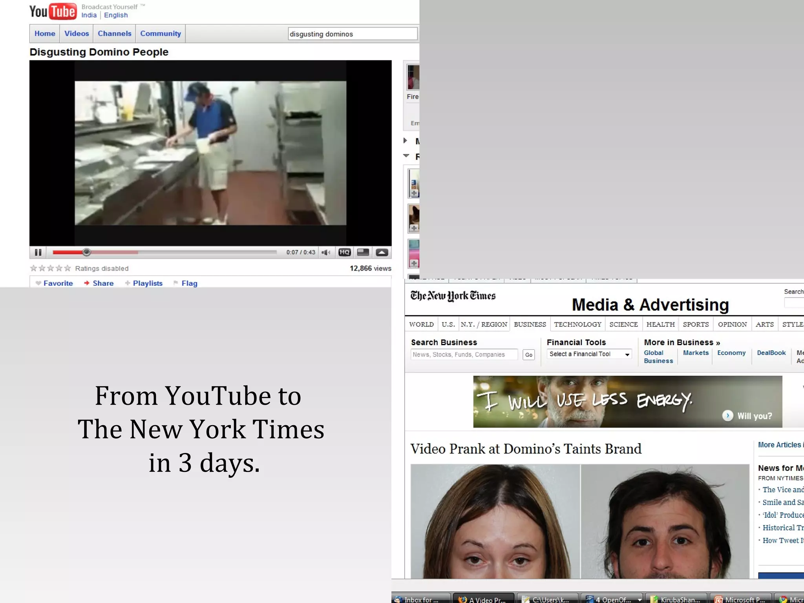This screenshot has height=603, width=804.
Task: Switch the player to widescreen mode
Action: coord(363,252)
